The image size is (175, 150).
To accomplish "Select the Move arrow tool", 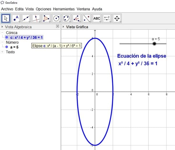I will point(6,18).
